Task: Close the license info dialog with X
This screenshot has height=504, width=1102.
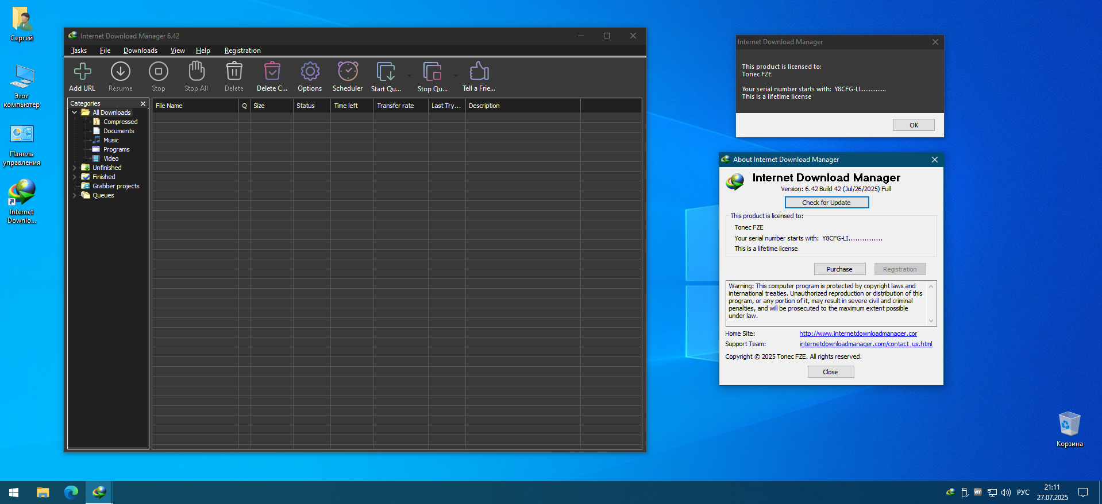Action: coord(935,42)
